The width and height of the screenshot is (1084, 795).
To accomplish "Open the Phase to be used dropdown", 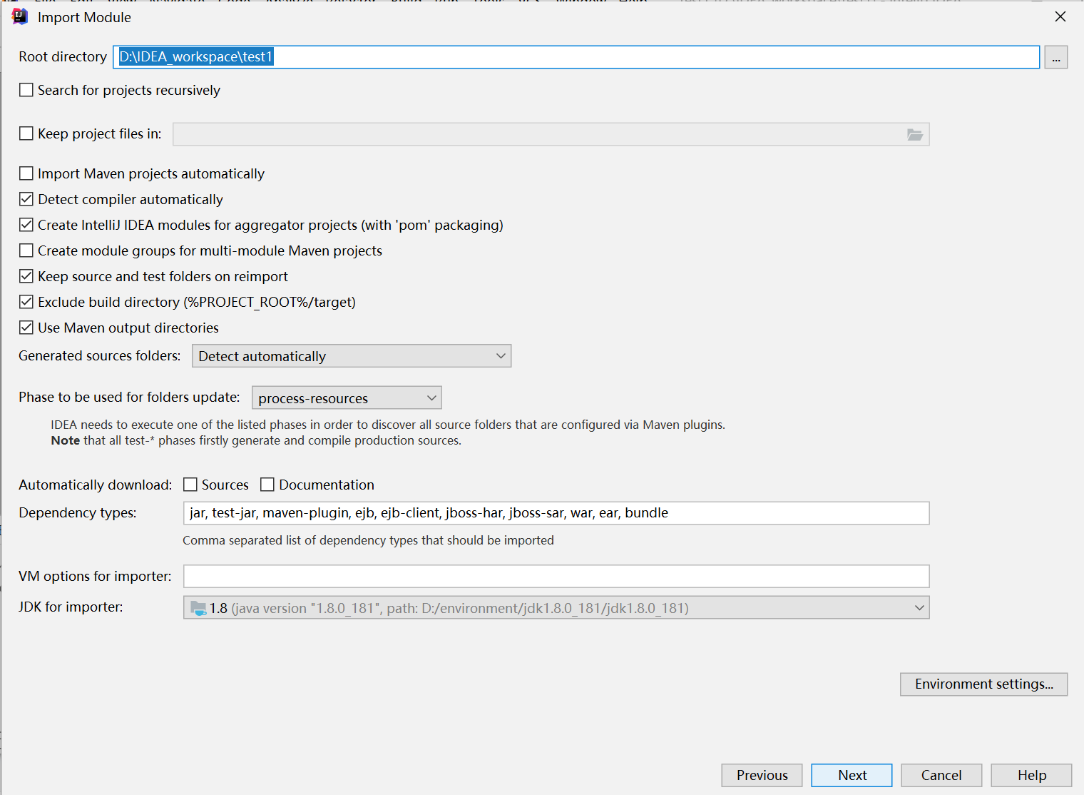I will (347, 397).
